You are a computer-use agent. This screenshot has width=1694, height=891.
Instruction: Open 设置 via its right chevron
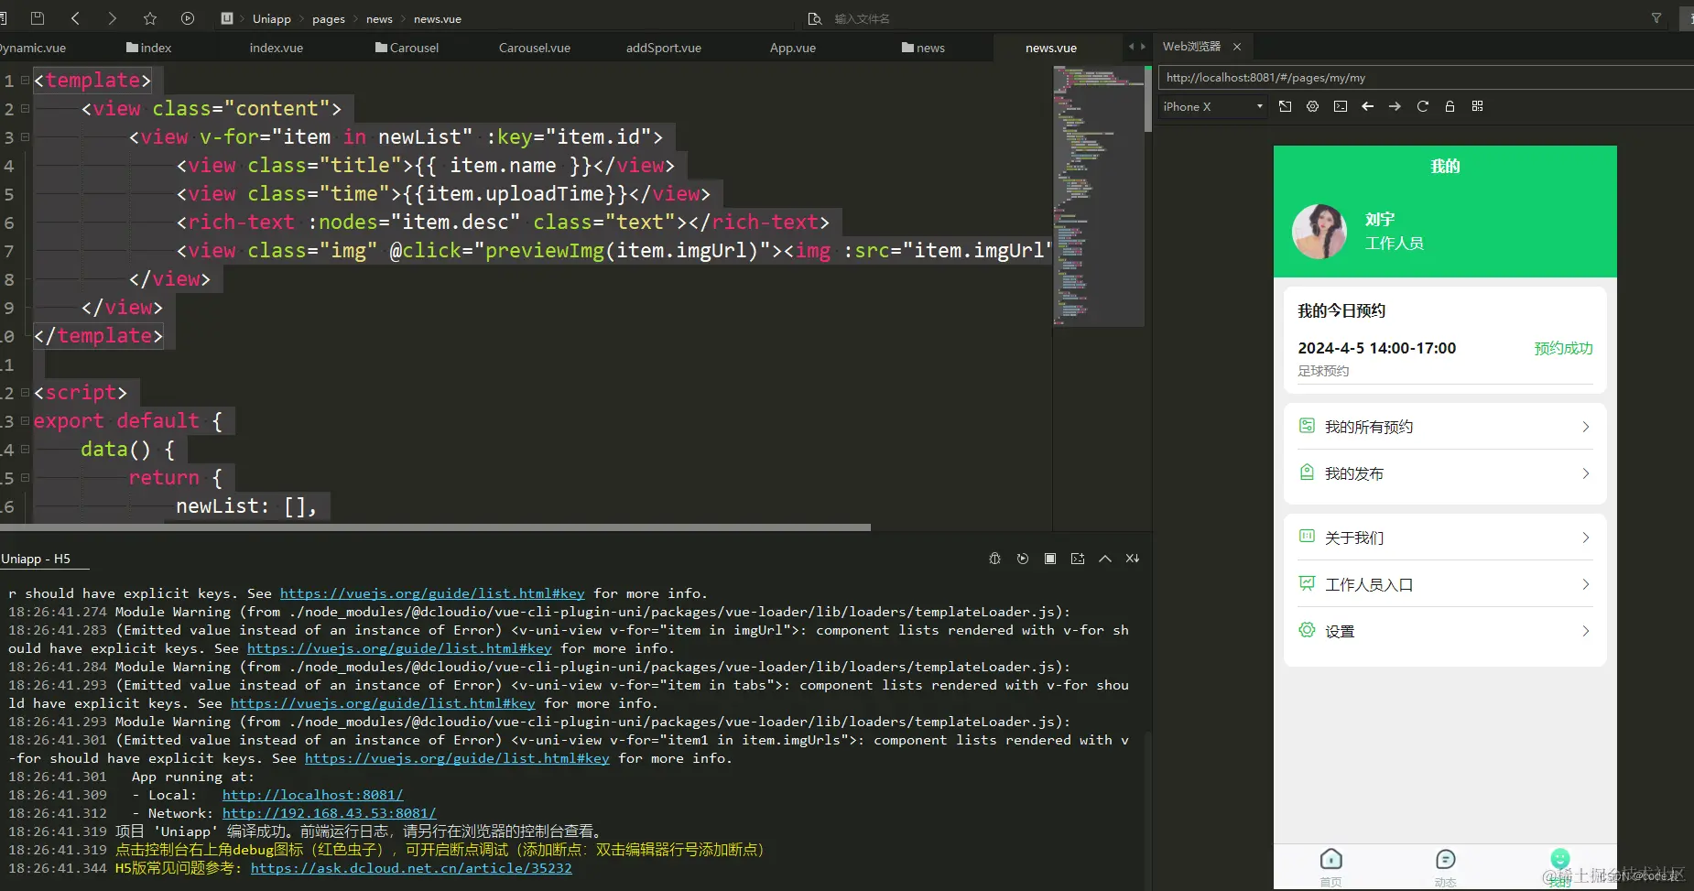(x=1586, y=631)
